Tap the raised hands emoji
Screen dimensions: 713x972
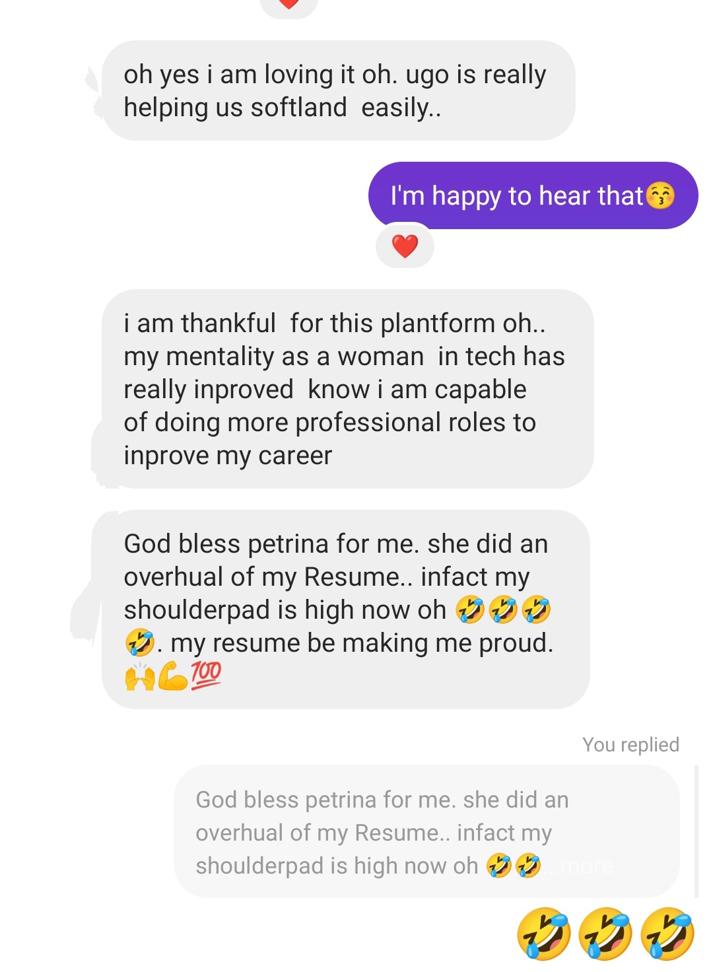(x=140, y=676)
